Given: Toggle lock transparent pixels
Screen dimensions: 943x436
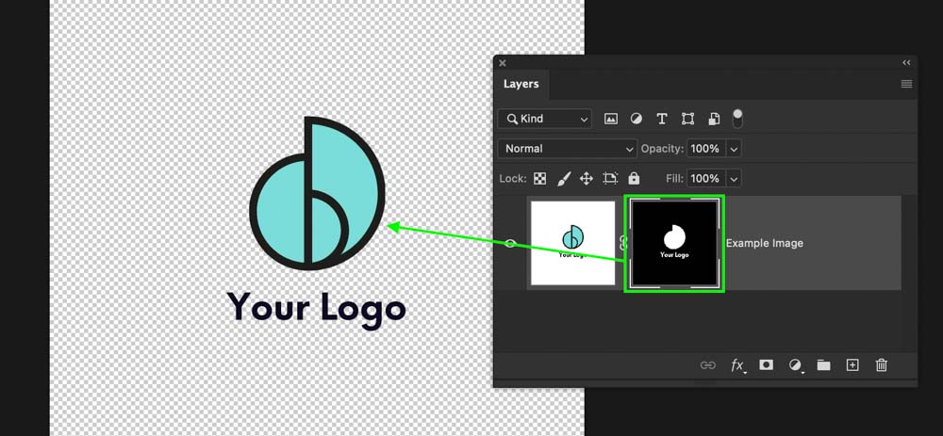Looking at the screenshot, I should click(x=540, y=178).
